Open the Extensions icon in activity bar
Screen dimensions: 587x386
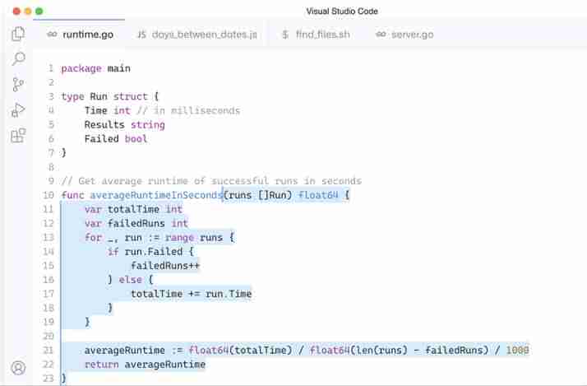click(x=18, y=135)
